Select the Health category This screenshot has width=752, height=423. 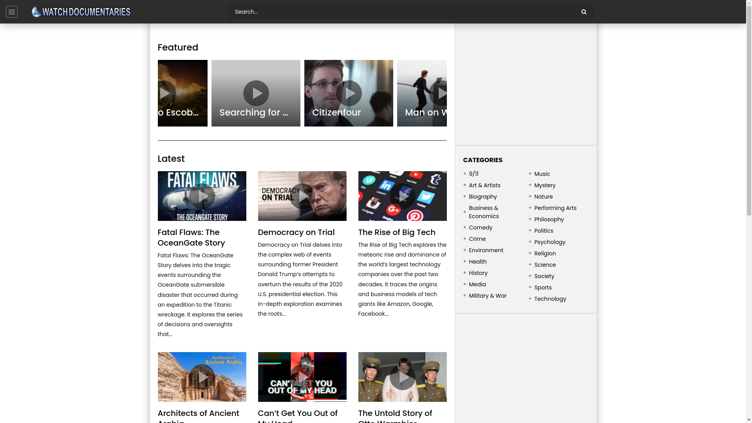pos(477,262)
